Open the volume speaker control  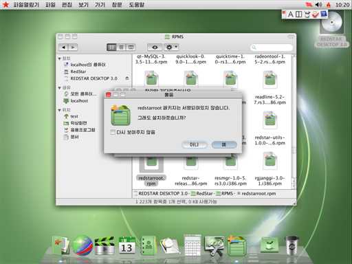point(318,5)
